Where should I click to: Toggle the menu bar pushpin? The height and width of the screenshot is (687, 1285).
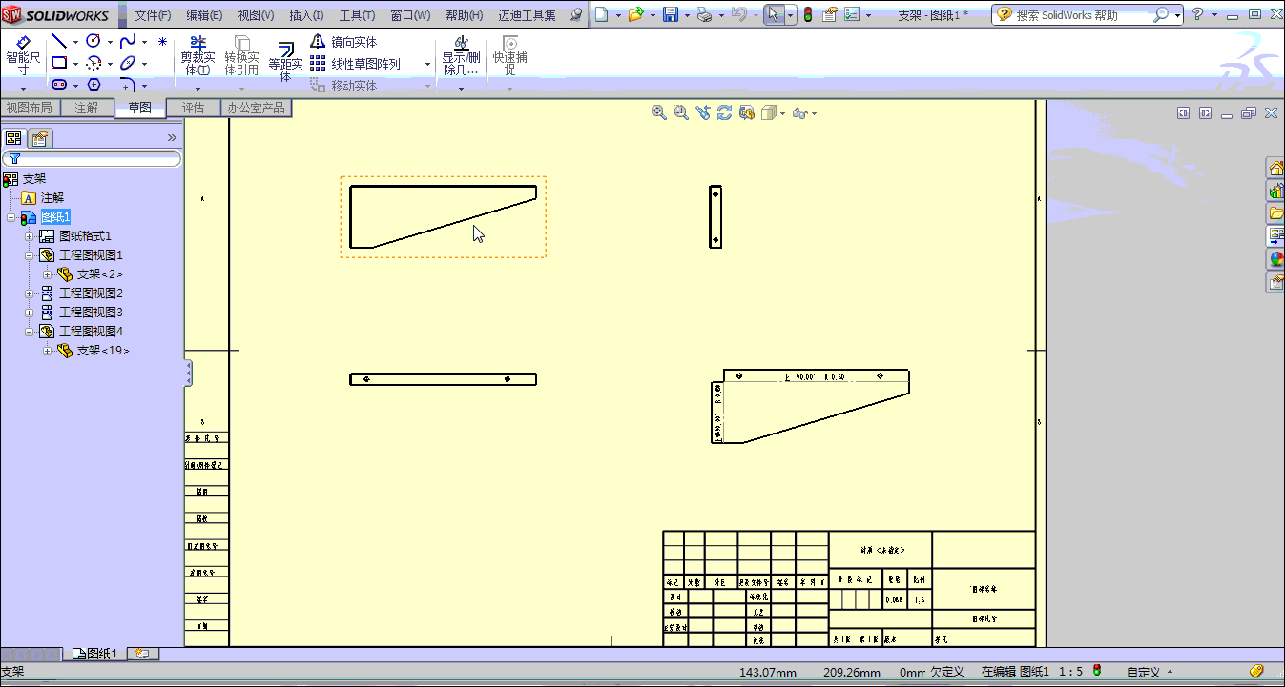[574, 15]
